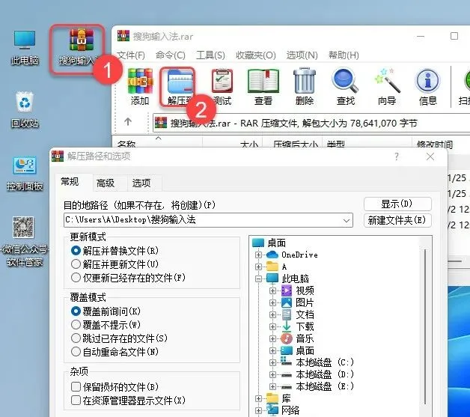Enable 在资源管理器显示文件(X) checkbox
Viewport: 470px width, 417px height.
click(x=128, y=401)
